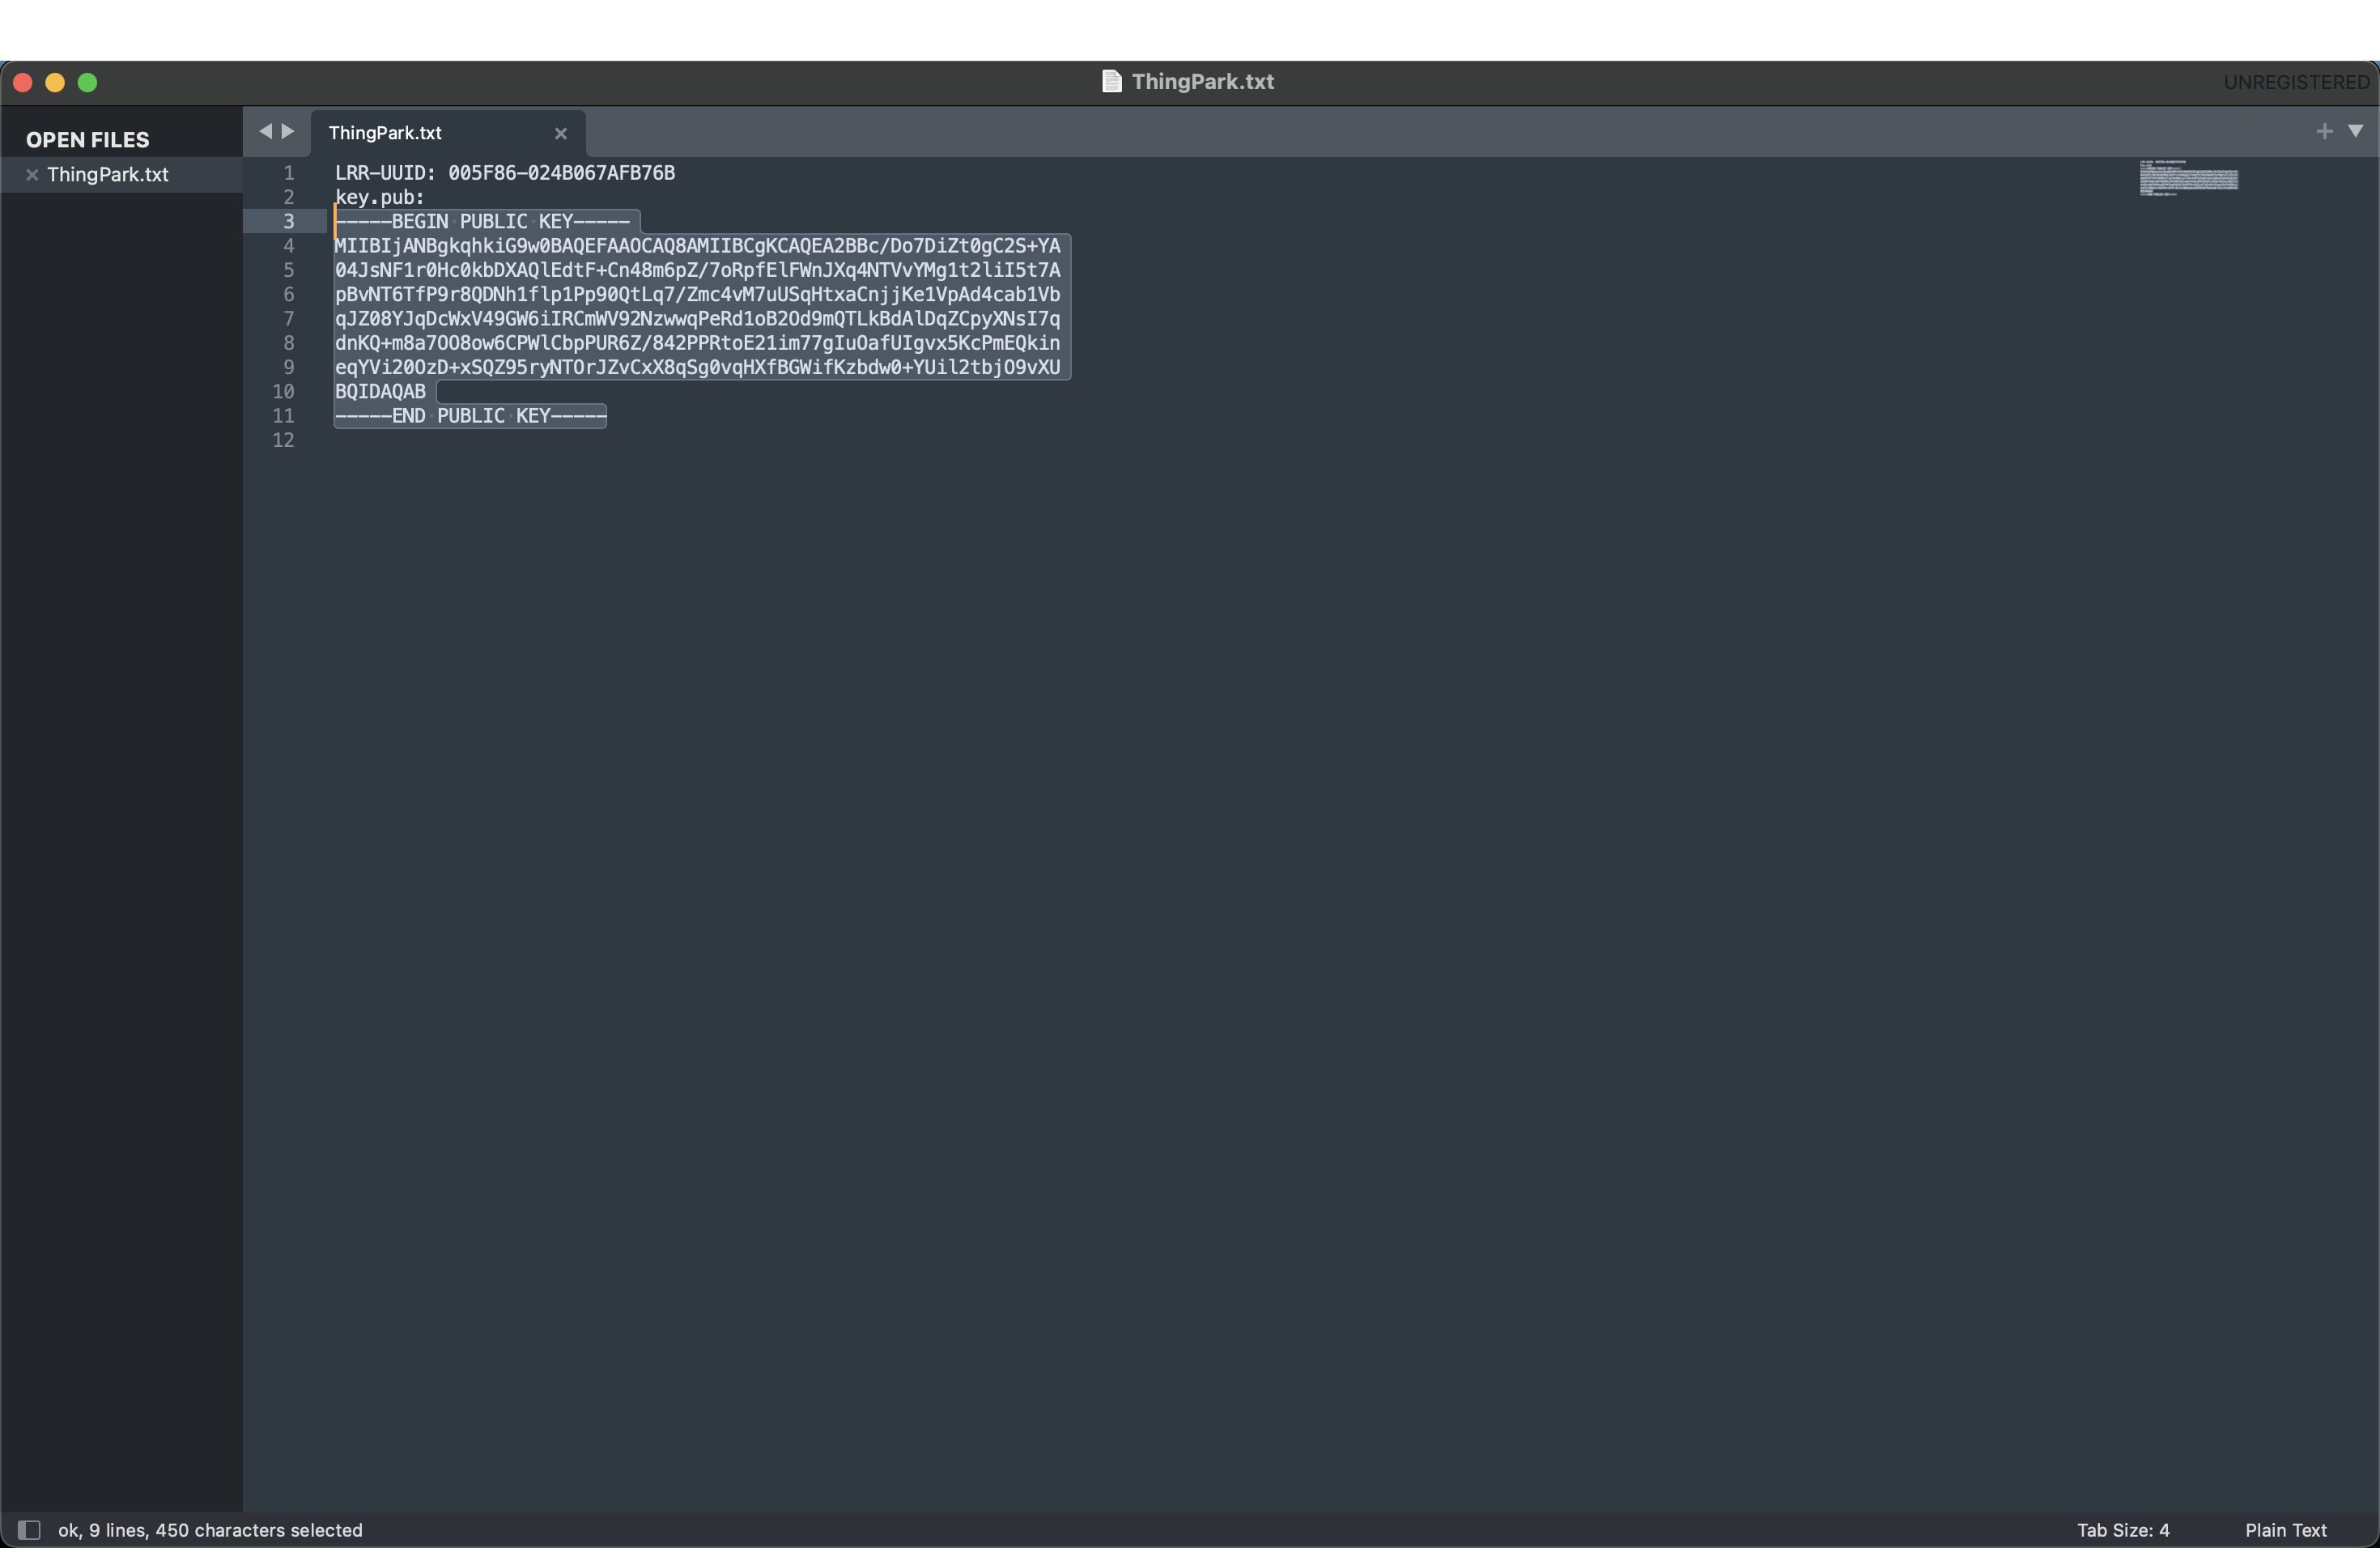
Task: Open the Tab Size: 4 selector
Action: pos(2122,1530)
